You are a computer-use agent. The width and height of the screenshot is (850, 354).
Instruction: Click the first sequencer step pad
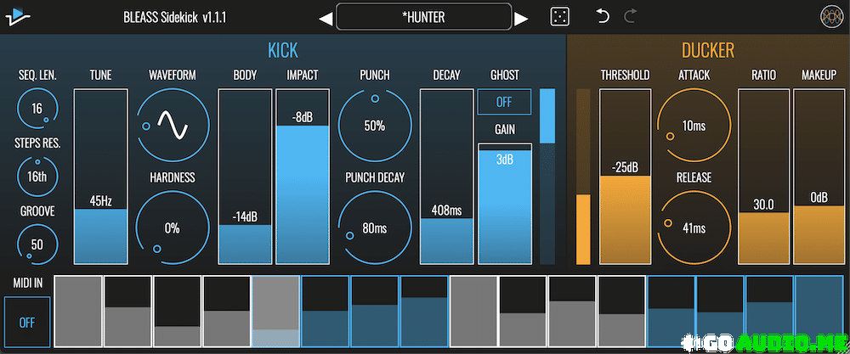[x=78, y=312]
